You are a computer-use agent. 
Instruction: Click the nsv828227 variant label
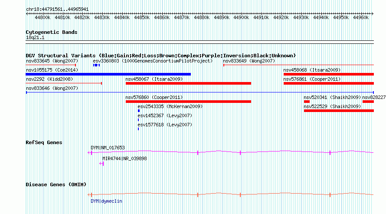[374, 97]
